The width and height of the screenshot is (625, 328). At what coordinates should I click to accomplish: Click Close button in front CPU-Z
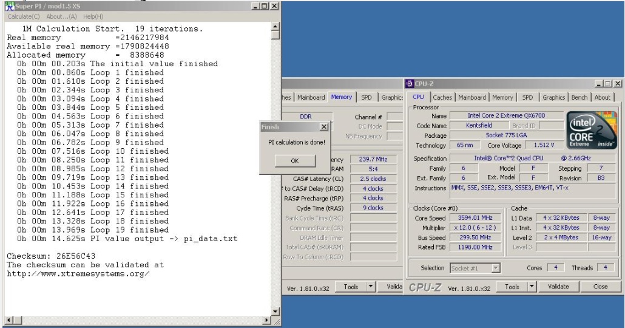pos(600,287)
